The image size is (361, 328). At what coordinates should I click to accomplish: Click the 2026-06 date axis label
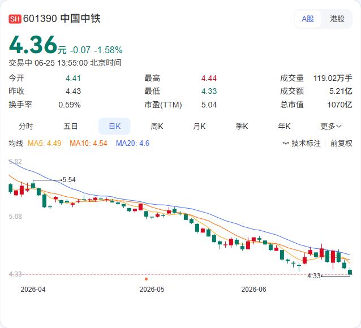click(253, 290)
